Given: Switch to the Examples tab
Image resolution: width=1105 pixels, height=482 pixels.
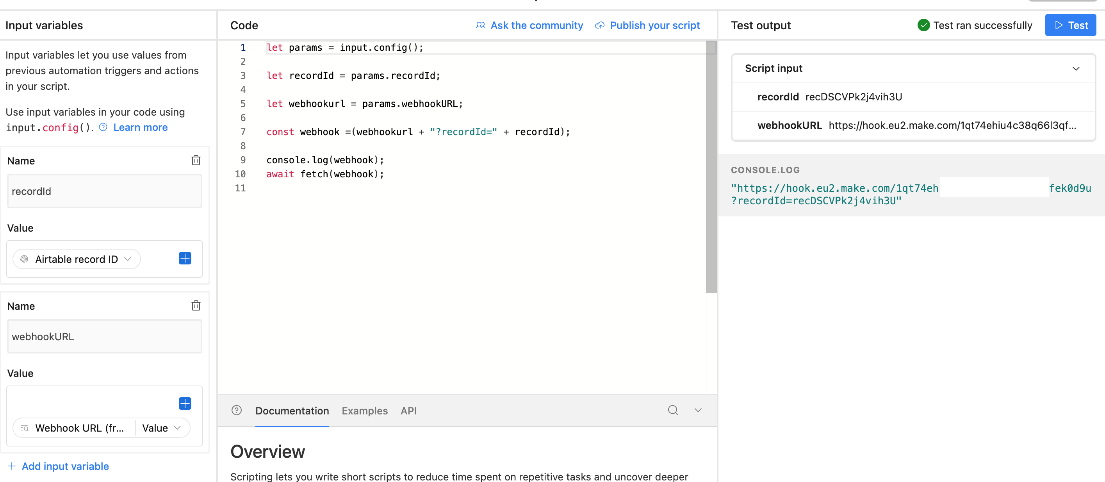Looking at the screenshot, I should pos(364,411).
